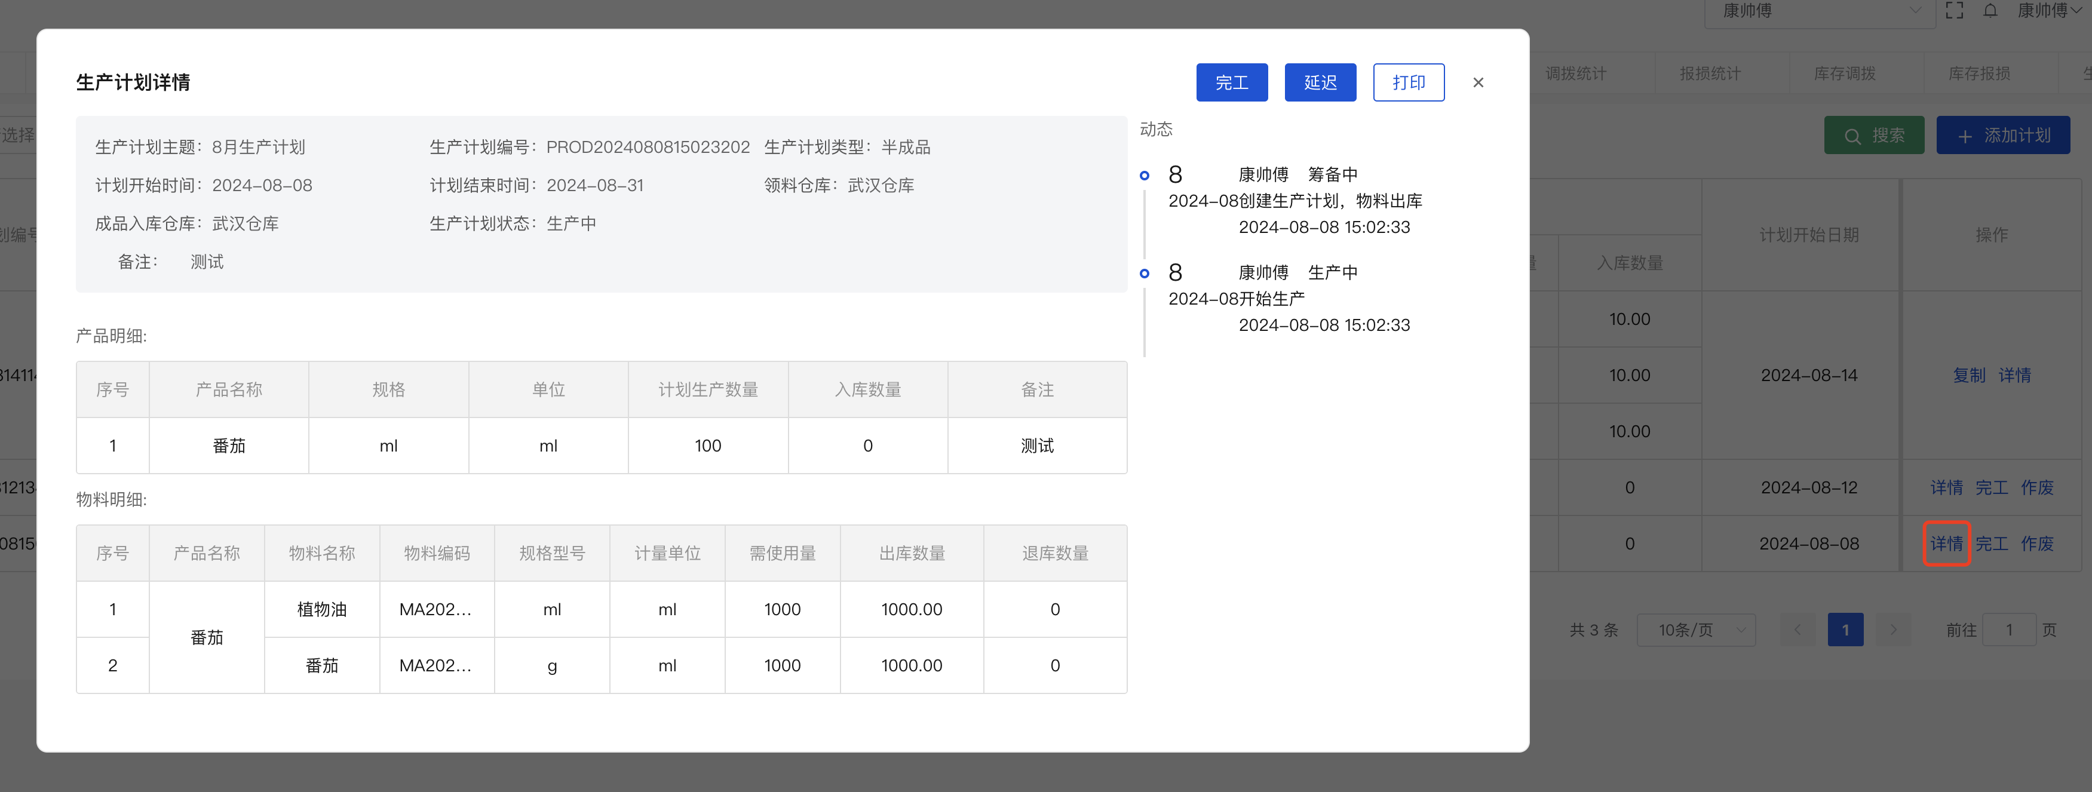Screen dimensions: 2092x792
Task: Click the plus Add Plan button
Action: pos(2002,136)
